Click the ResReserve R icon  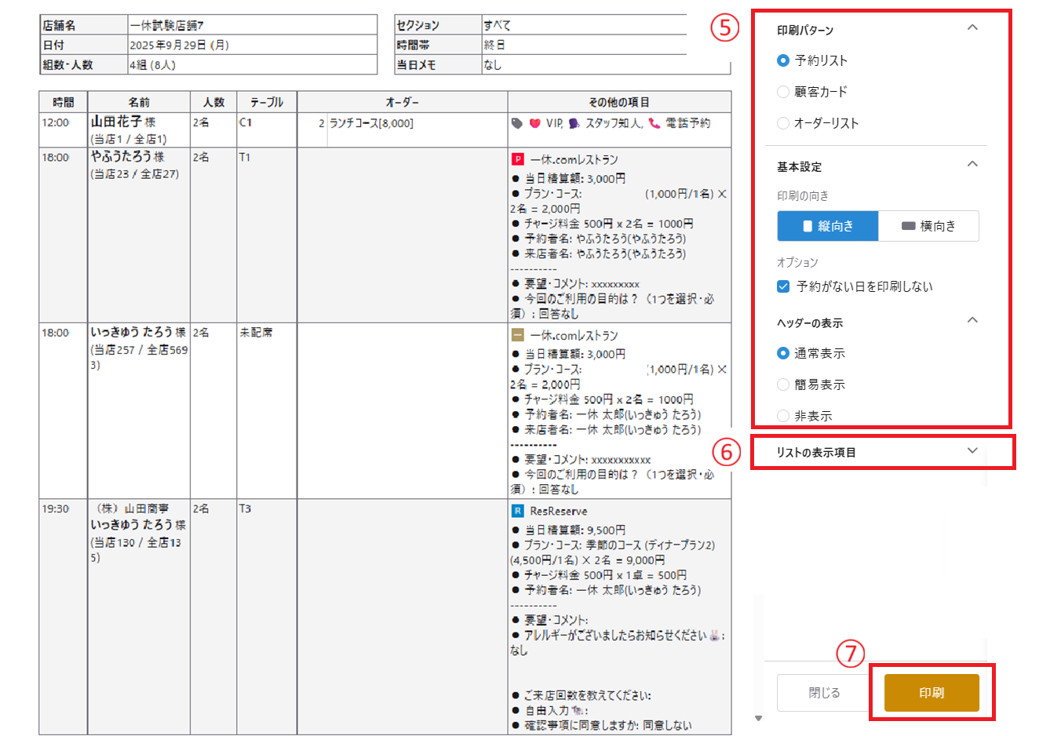517,511
